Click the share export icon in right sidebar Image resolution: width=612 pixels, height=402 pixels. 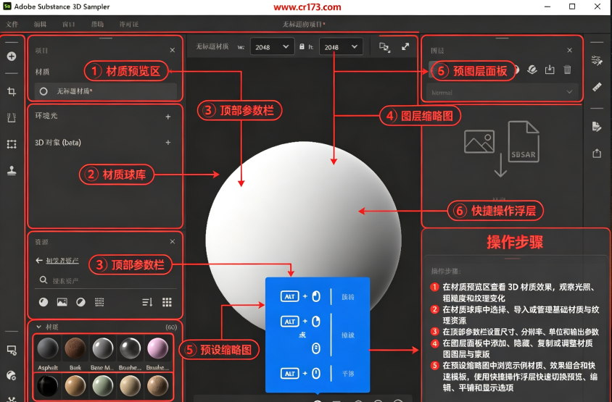(x=597, y=154)
